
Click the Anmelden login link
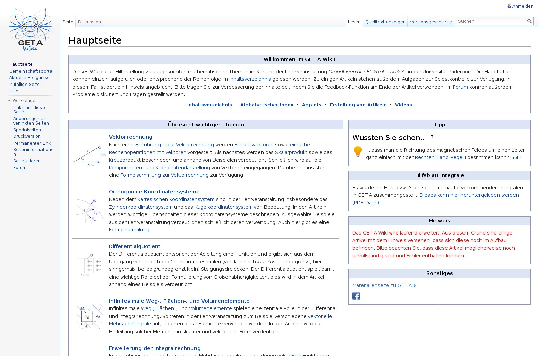[x=523, y=6]
